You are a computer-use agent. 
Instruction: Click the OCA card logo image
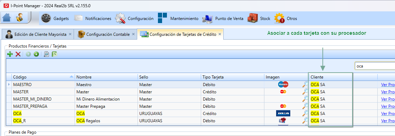tap(283, 113)
